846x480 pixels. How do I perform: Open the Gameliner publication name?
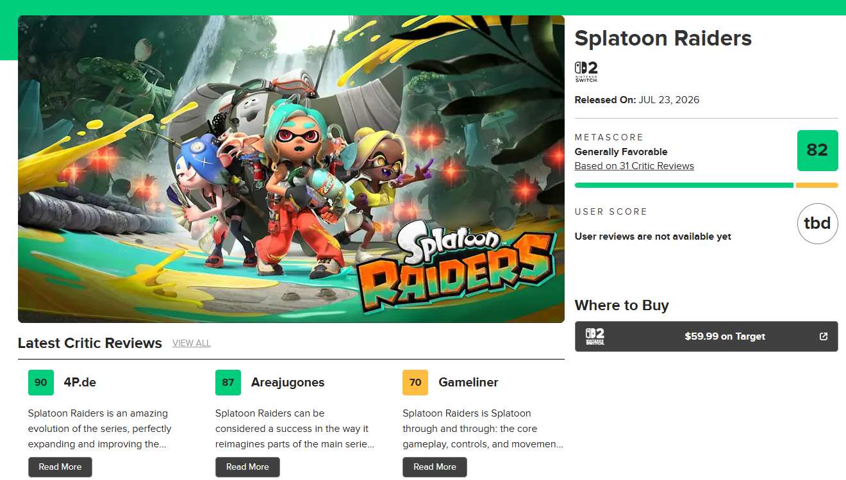coord(469,383)
